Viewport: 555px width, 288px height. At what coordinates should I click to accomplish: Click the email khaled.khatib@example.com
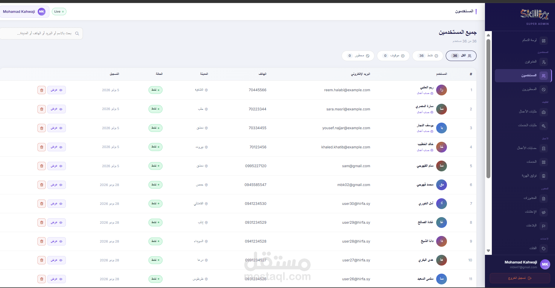(x=346, y=147)
